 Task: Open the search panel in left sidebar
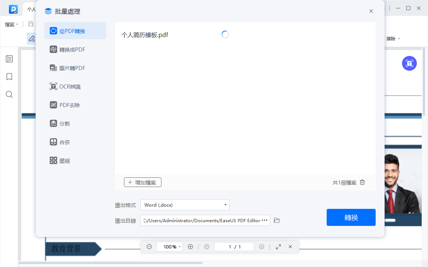[x=9, y=94]
